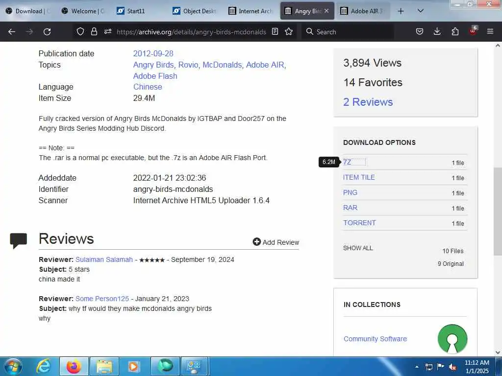Screen dimensions: 502x376
Task: Jump to the 2 Reviews link
Action: pyautogui.click(x=368, y=102)
